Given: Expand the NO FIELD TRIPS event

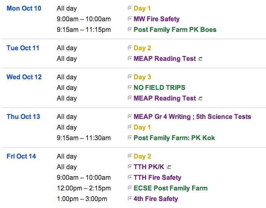Looking at the screenshot, I should (x=130, y=87).
